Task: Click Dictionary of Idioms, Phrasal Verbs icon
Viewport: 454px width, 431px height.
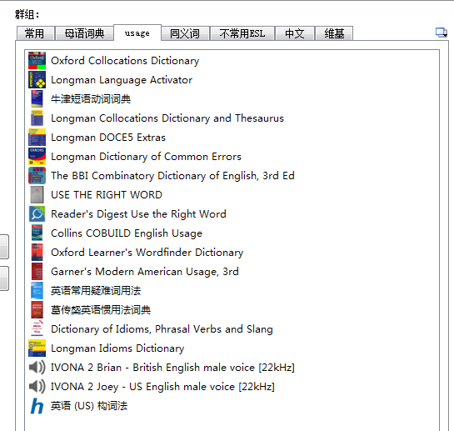Action: click(37, 328)
